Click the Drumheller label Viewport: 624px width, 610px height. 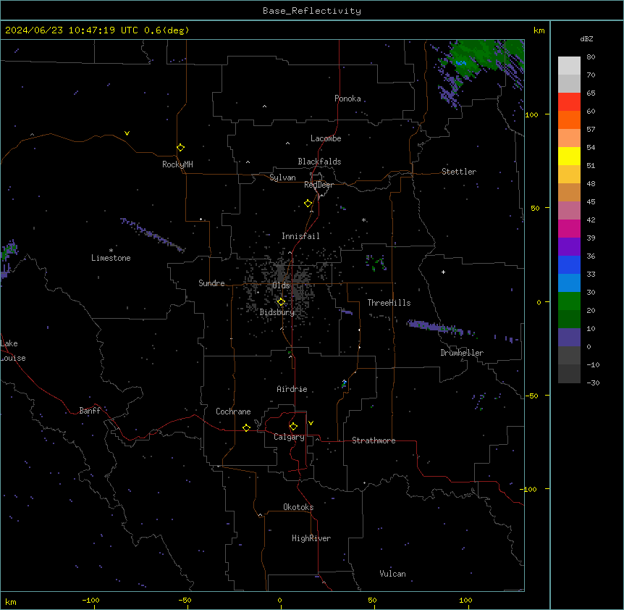tap(462, 353)
